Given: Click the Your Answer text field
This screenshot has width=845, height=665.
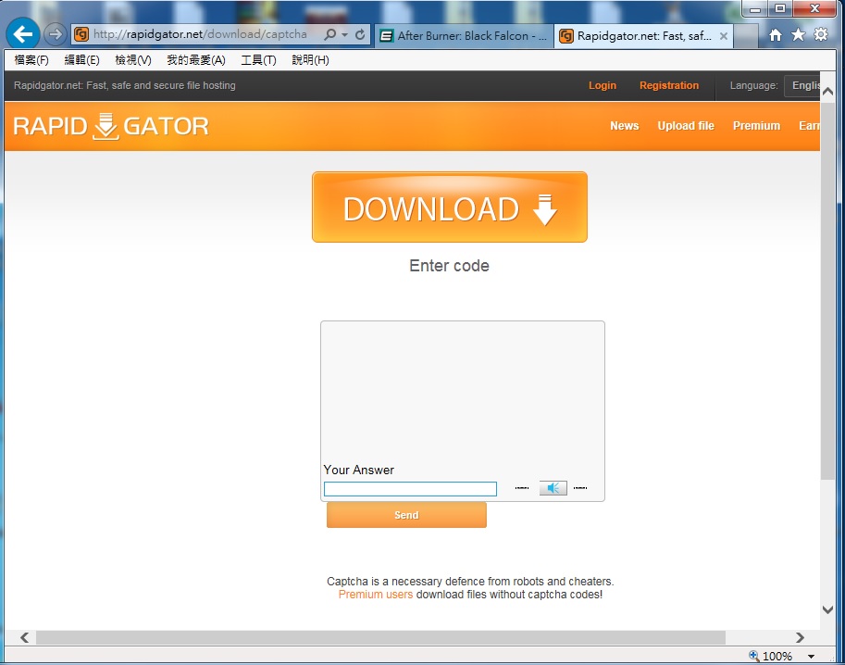Looking at the screenshot, I should point(410,489).
